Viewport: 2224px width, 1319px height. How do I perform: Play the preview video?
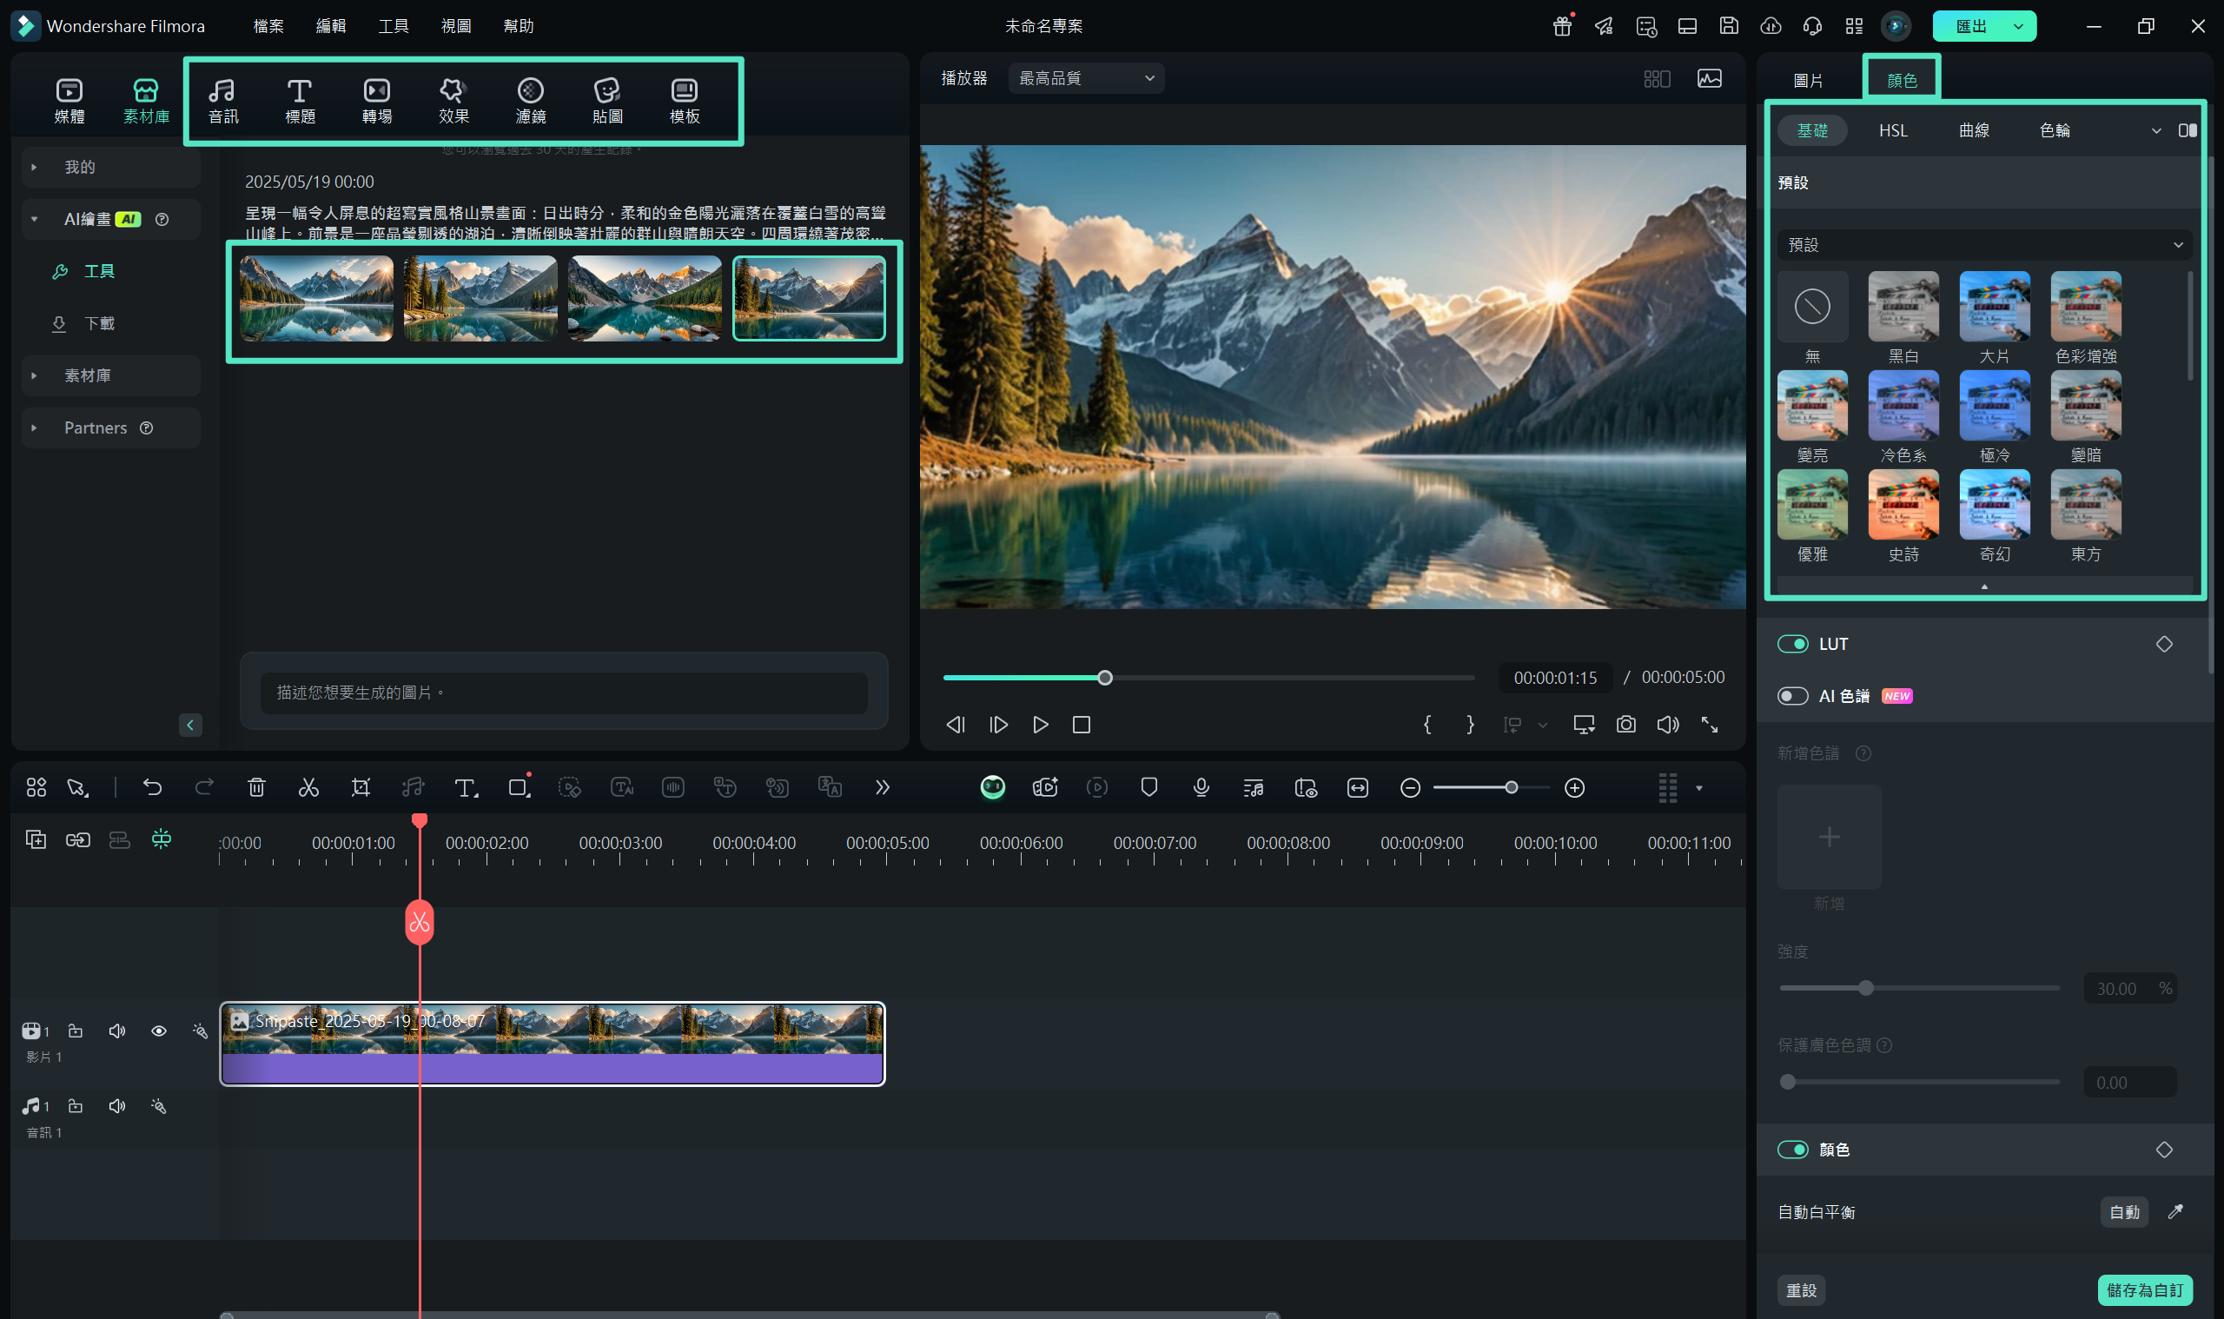coord(1040,725)
